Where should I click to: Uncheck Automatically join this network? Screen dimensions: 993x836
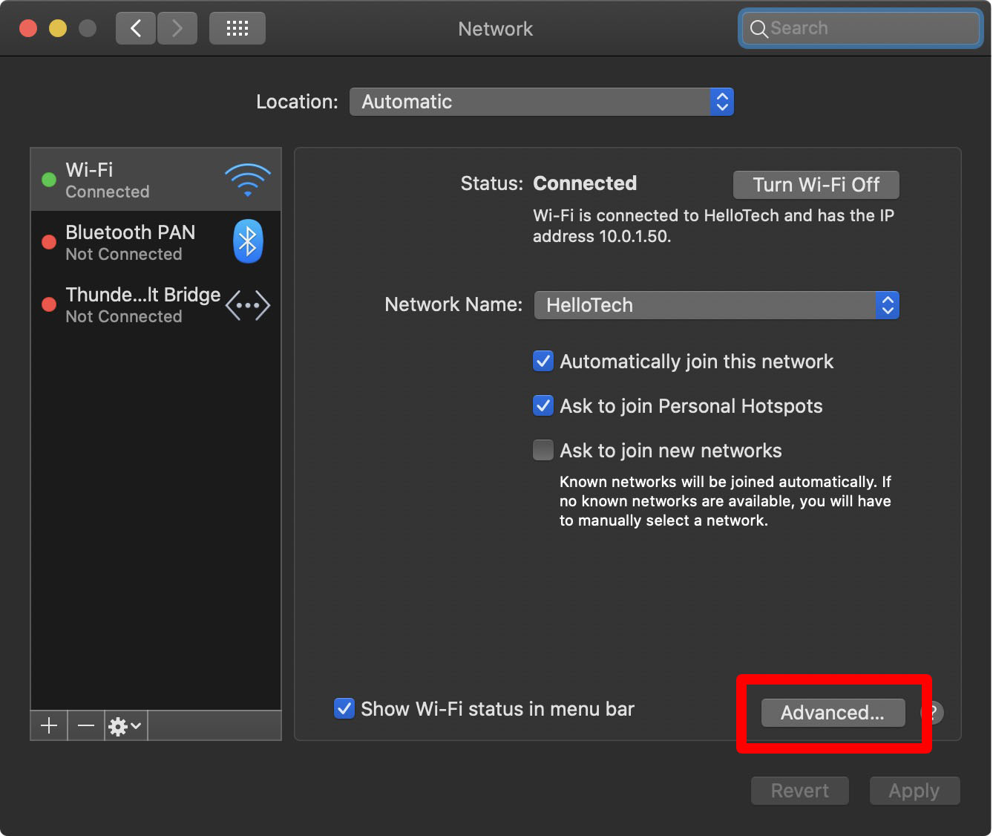click(x=543, y=361)
